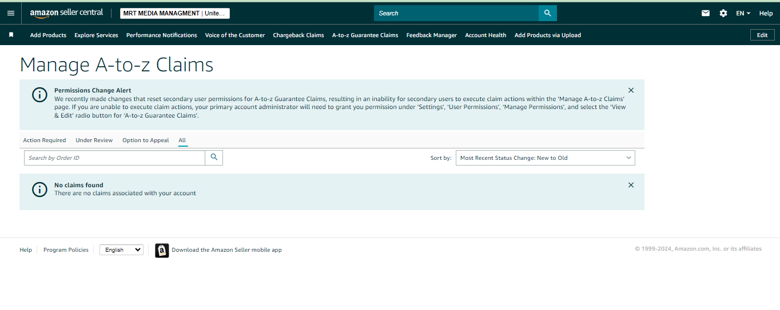Screen dimensions: 780x310
Task: Open the MRT MEDIA MANAGMENT account switcher
Action: [175, 13]
